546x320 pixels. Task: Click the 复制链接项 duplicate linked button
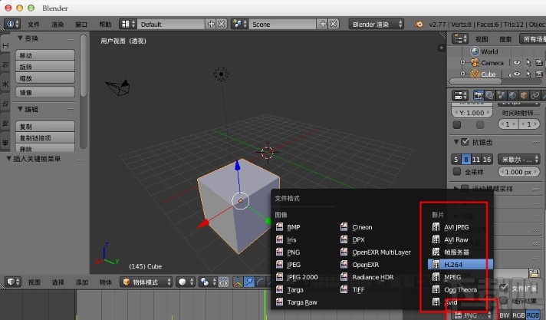(x=45, y=137)
